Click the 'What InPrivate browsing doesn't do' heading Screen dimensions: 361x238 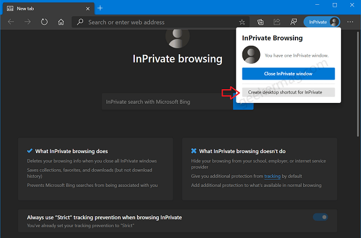coord(242,151)
